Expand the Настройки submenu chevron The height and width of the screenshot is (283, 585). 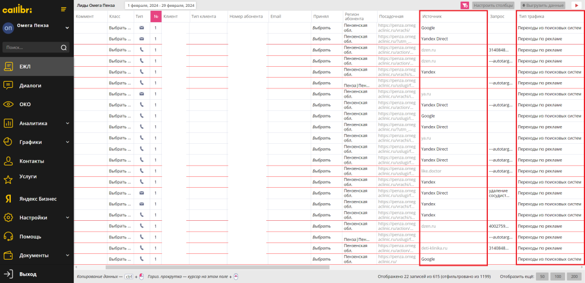point(67,218)
